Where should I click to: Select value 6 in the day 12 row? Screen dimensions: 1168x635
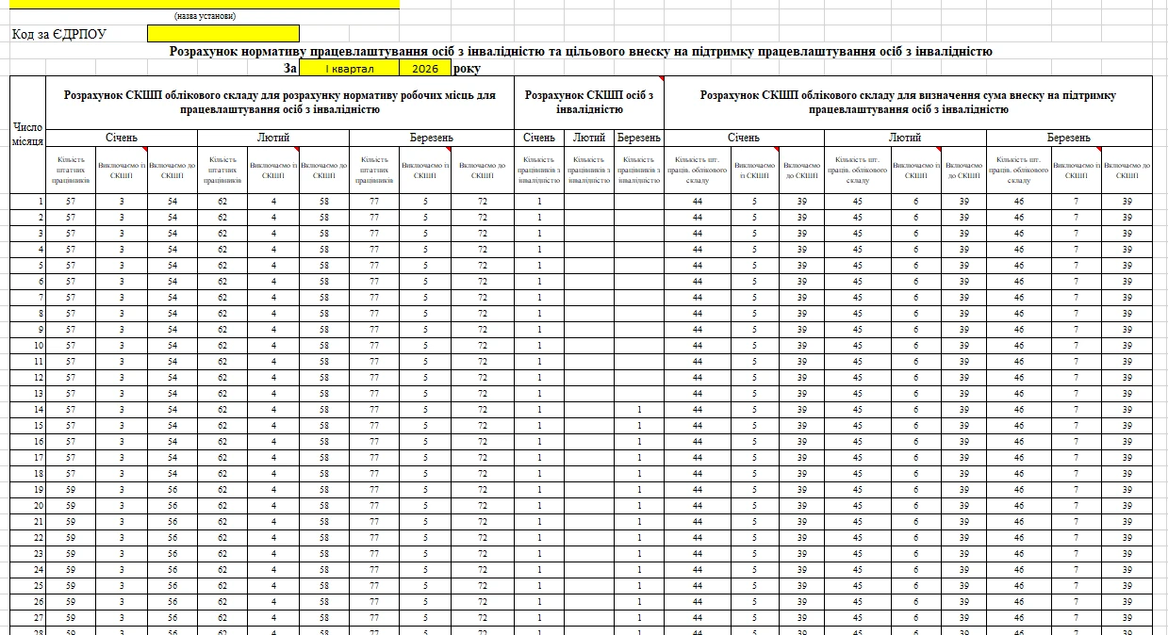915,378
